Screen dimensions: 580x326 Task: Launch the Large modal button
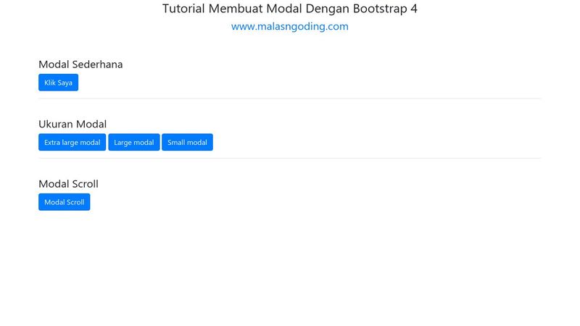coord(134,142)
